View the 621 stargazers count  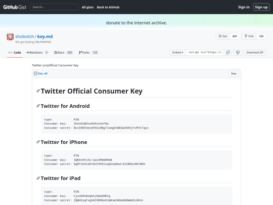pos(235,36)
